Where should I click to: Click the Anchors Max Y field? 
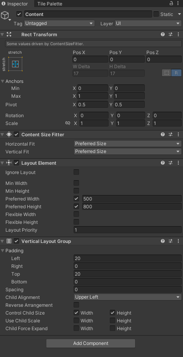click(129, 96)
